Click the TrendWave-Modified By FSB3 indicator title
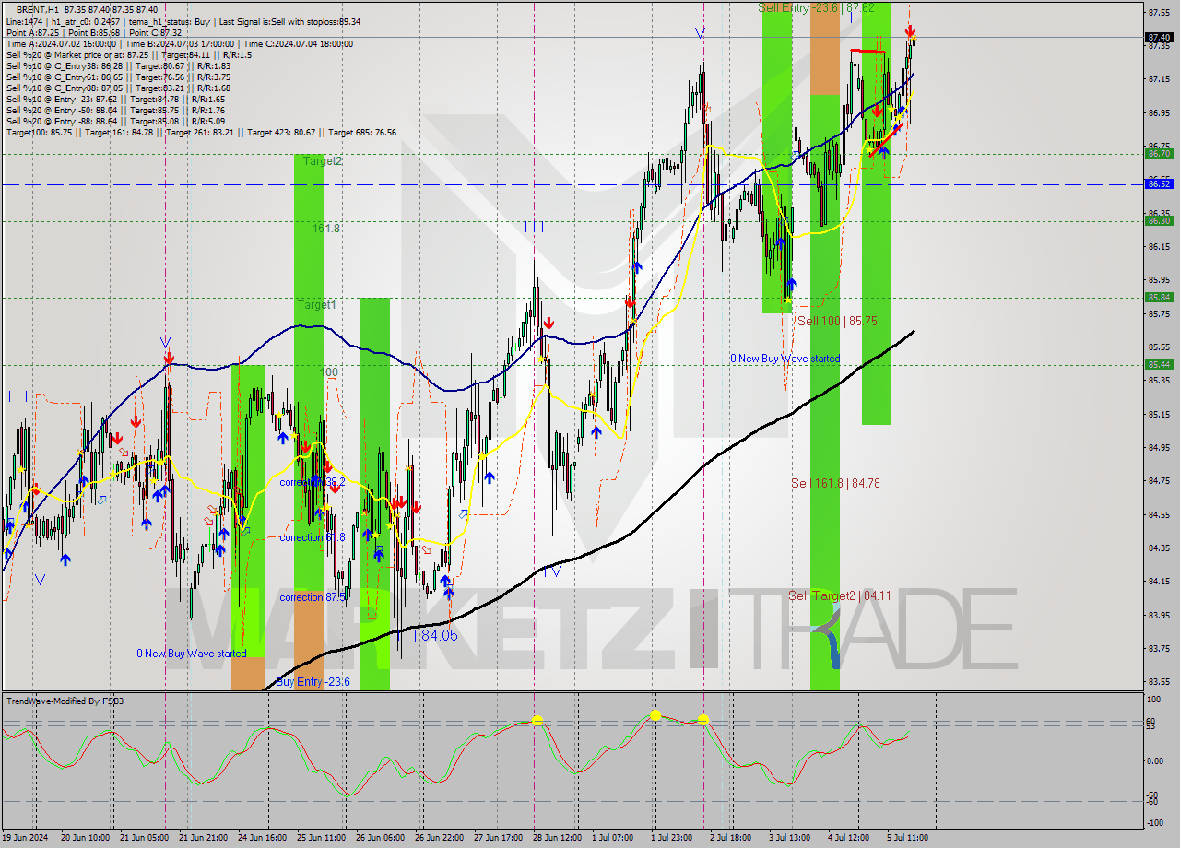 click(65, 701)
